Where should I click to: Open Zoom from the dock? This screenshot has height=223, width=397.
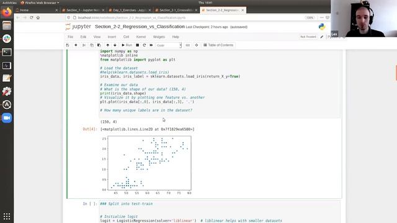[7, 118]
